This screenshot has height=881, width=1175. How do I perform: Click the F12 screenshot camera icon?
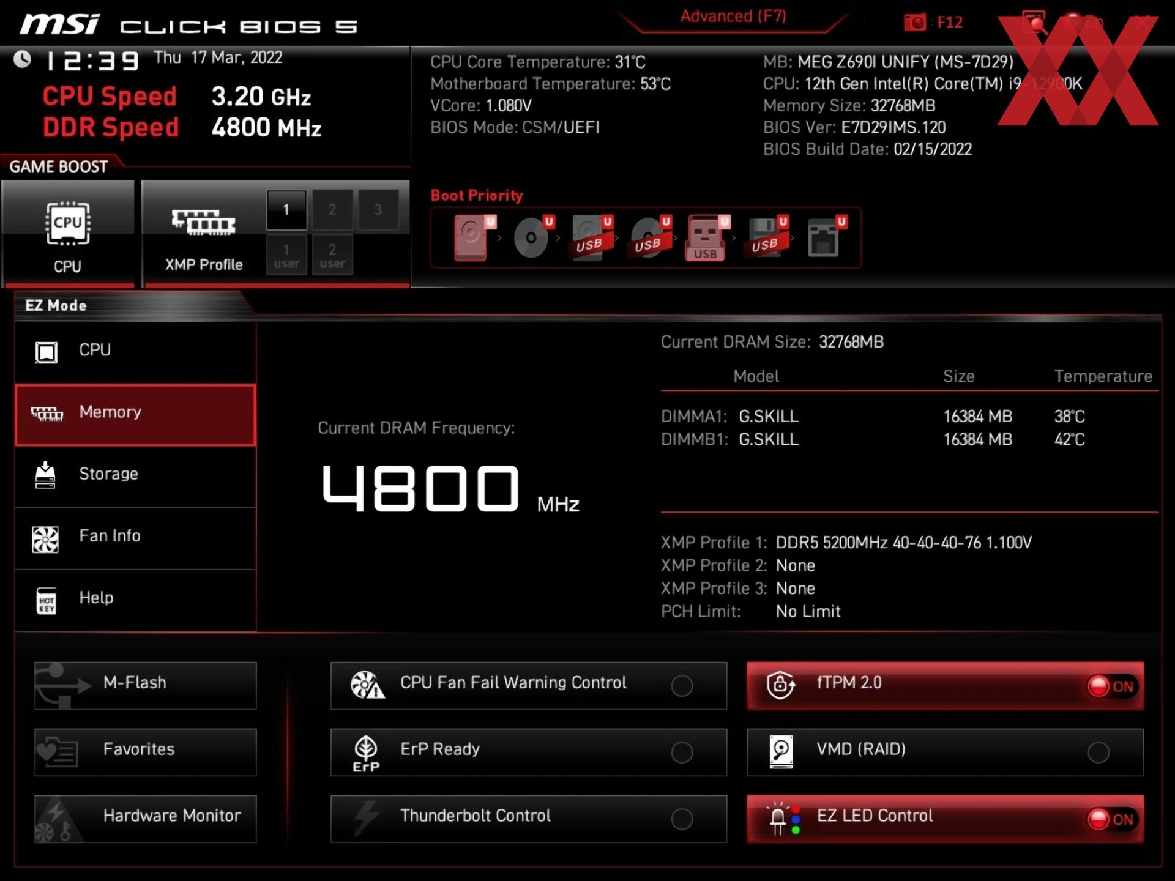click(915, 23)
